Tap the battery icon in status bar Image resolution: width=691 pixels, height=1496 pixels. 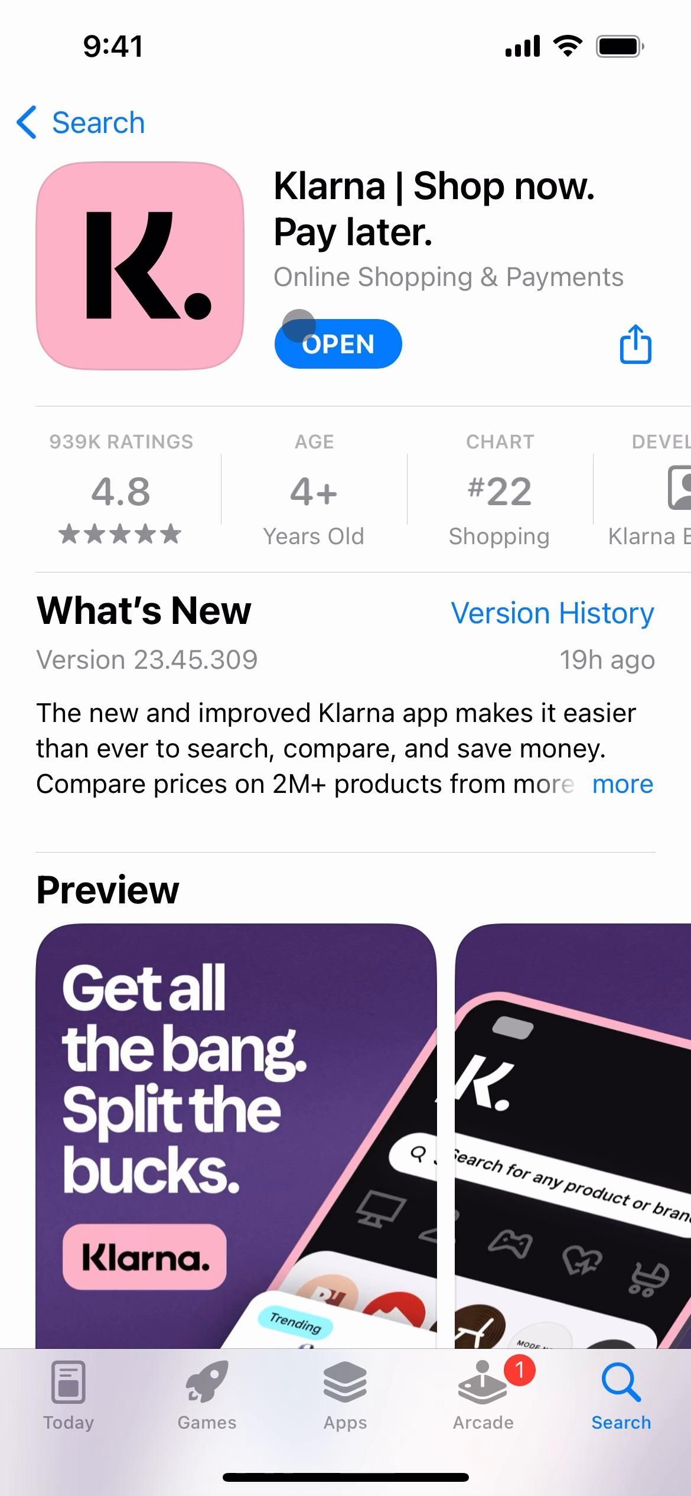620,46
